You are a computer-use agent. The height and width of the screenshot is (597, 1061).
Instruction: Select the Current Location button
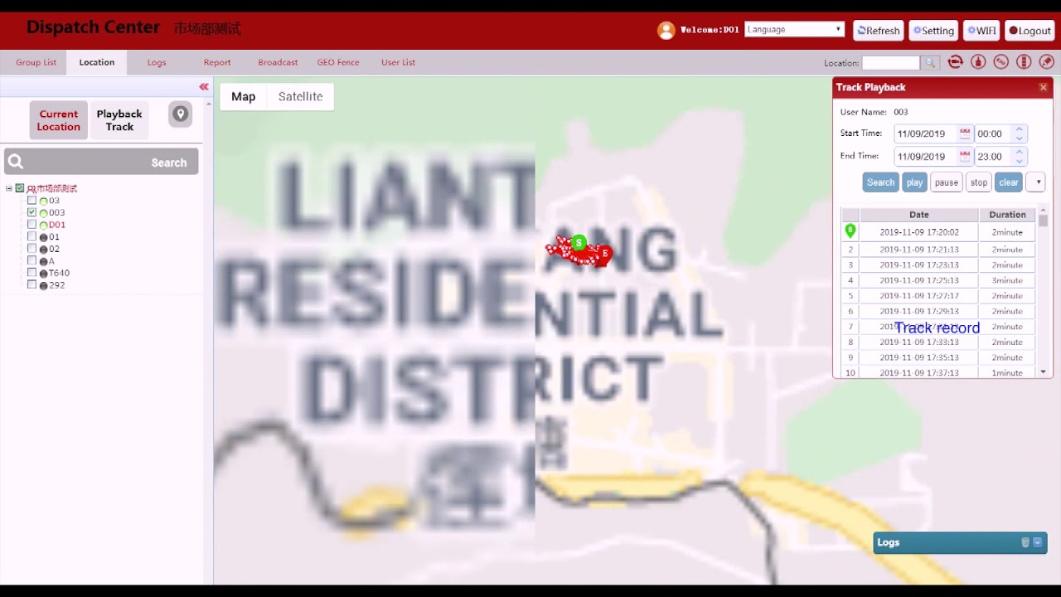pos(58,120)
